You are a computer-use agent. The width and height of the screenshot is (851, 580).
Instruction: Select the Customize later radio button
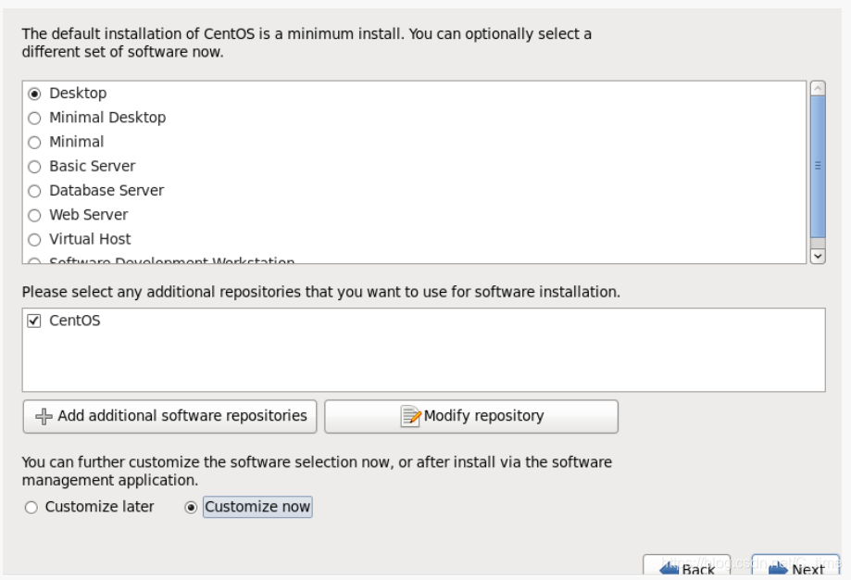click(31, 507)
